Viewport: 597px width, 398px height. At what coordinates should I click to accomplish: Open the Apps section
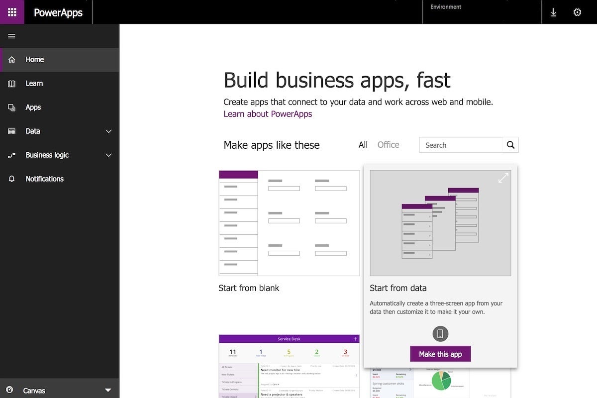[x=60, y=107]
